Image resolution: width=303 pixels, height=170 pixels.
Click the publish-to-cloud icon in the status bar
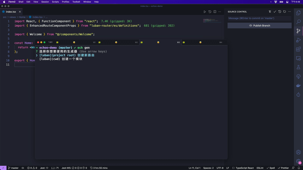pyautogui.click(x=23, y=168)
